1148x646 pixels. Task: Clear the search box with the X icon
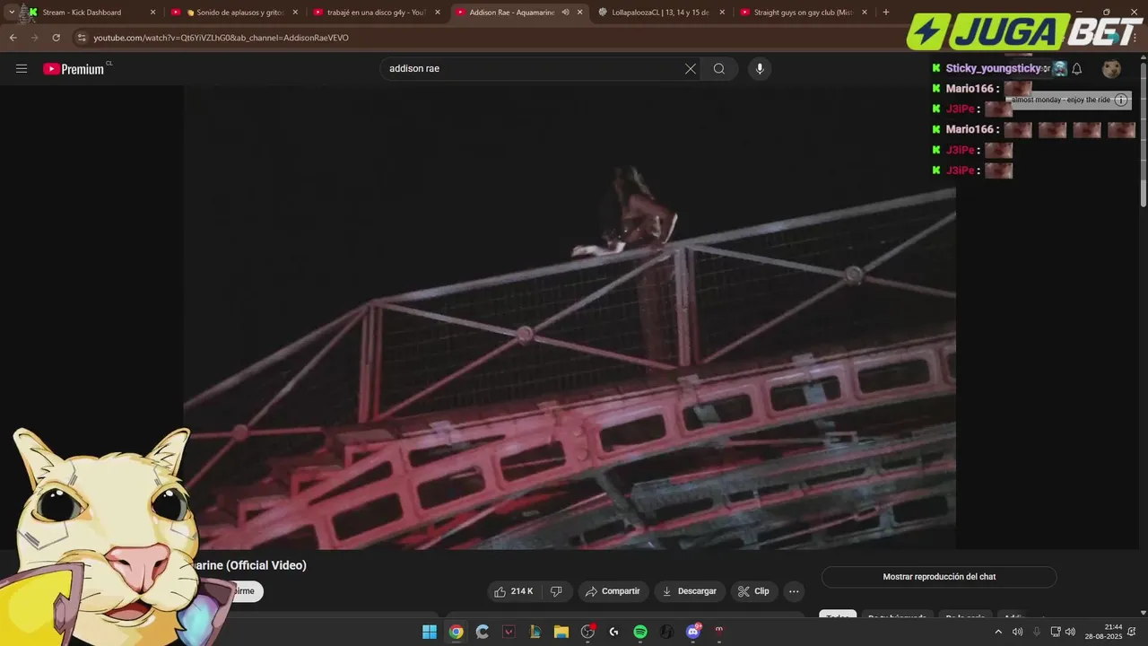[691, 69]
